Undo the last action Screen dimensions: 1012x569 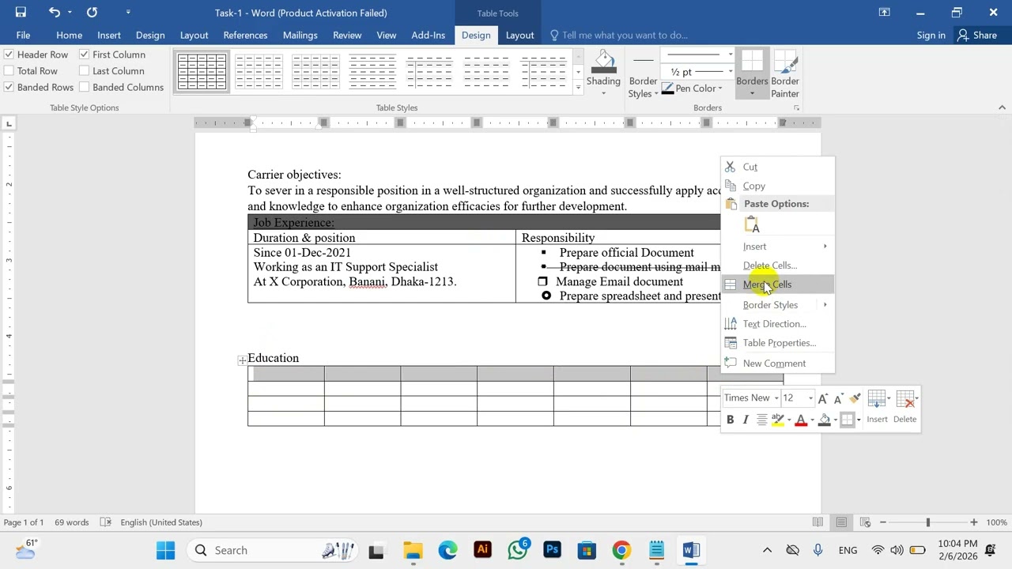pyautogui.click(x=54, y=13)
